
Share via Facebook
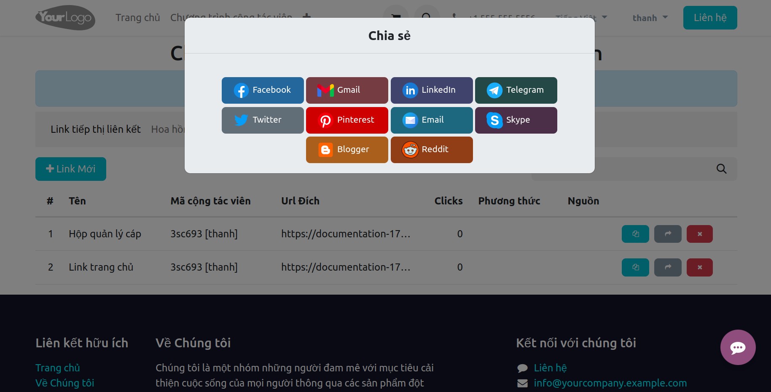coord(262,90)
